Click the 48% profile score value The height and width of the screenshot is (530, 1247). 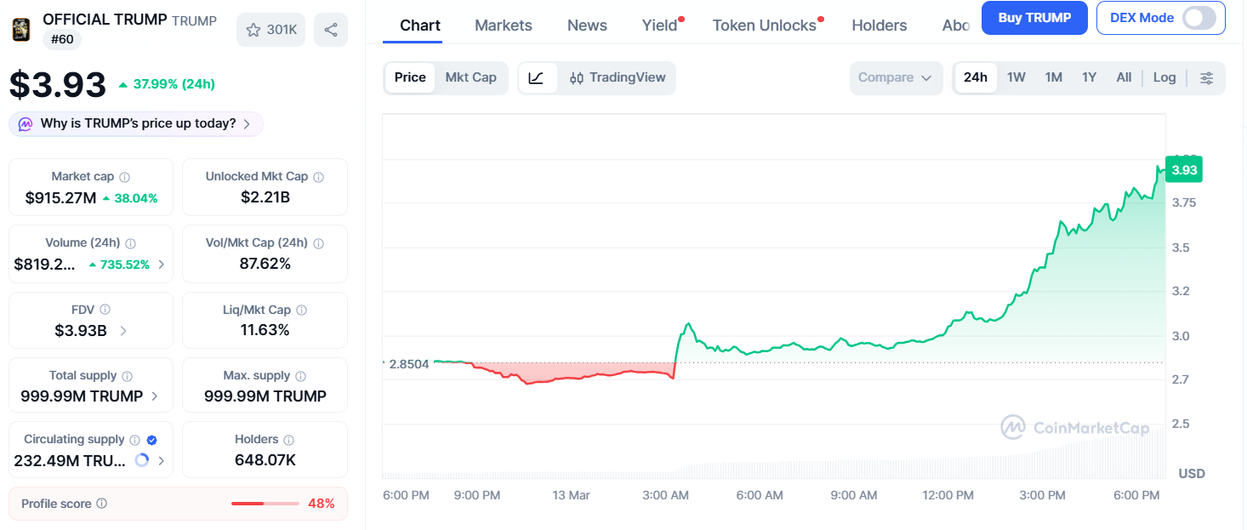click(x=322, y=504)
